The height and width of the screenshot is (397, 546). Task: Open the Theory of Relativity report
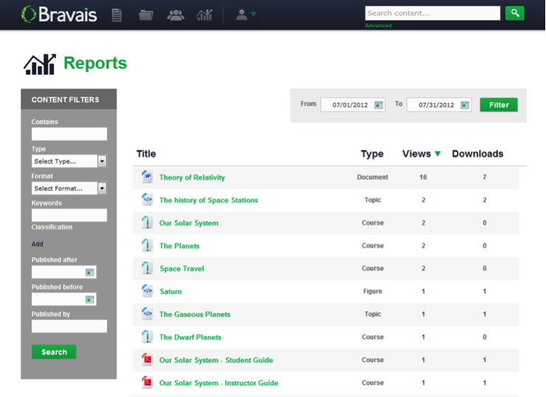pyautogui.click(x=192, y=178)
